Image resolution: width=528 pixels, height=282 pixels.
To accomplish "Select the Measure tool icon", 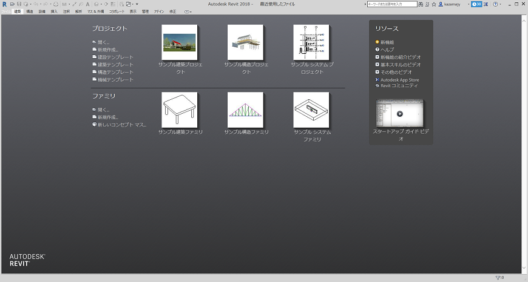I will (64, 4).
